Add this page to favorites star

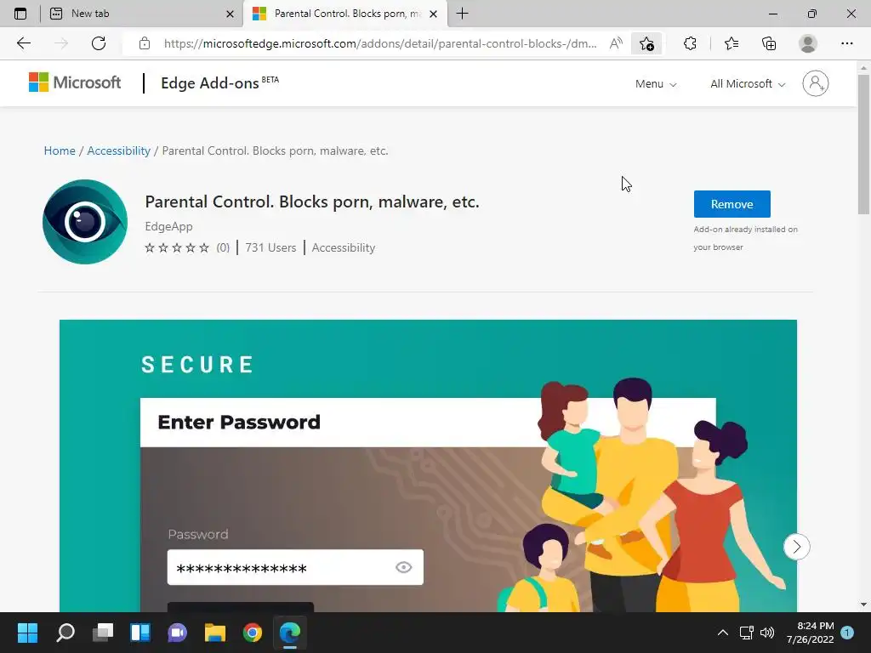click(x=646, y=43)
